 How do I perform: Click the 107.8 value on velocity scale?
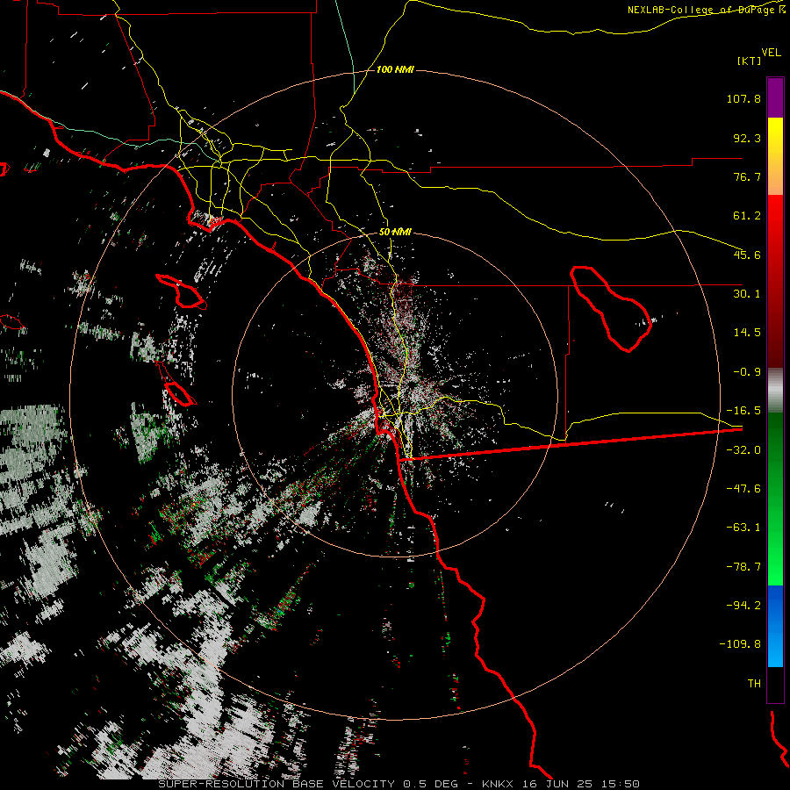pos(743,98)
